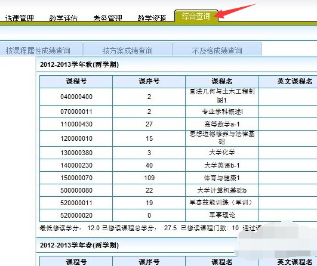Open the 选课管理 tab

point(20,18)
